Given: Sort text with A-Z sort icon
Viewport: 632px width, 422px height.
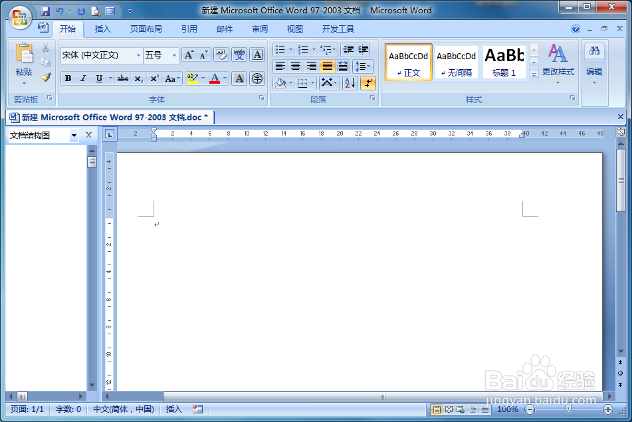Looking at the screenshot, I should pyautogui.click(x=350, y=83).
